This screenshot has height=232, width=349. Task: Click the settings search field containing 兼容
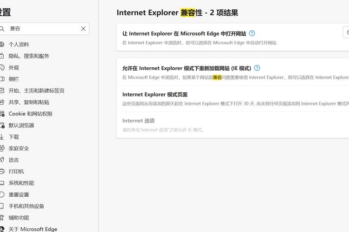pyautogui.click(x=45, y=29)
